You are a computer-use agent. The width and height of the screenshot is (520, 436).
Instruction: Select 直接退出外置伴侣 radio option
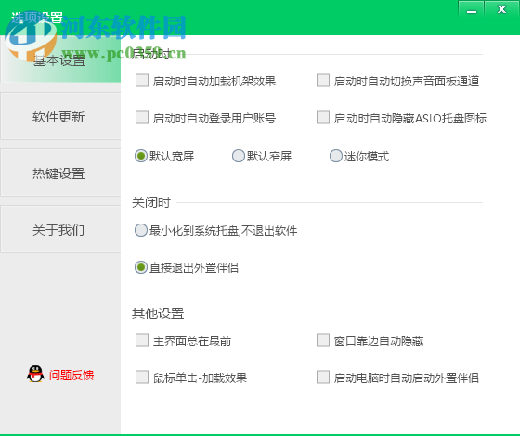coord(141,267)
